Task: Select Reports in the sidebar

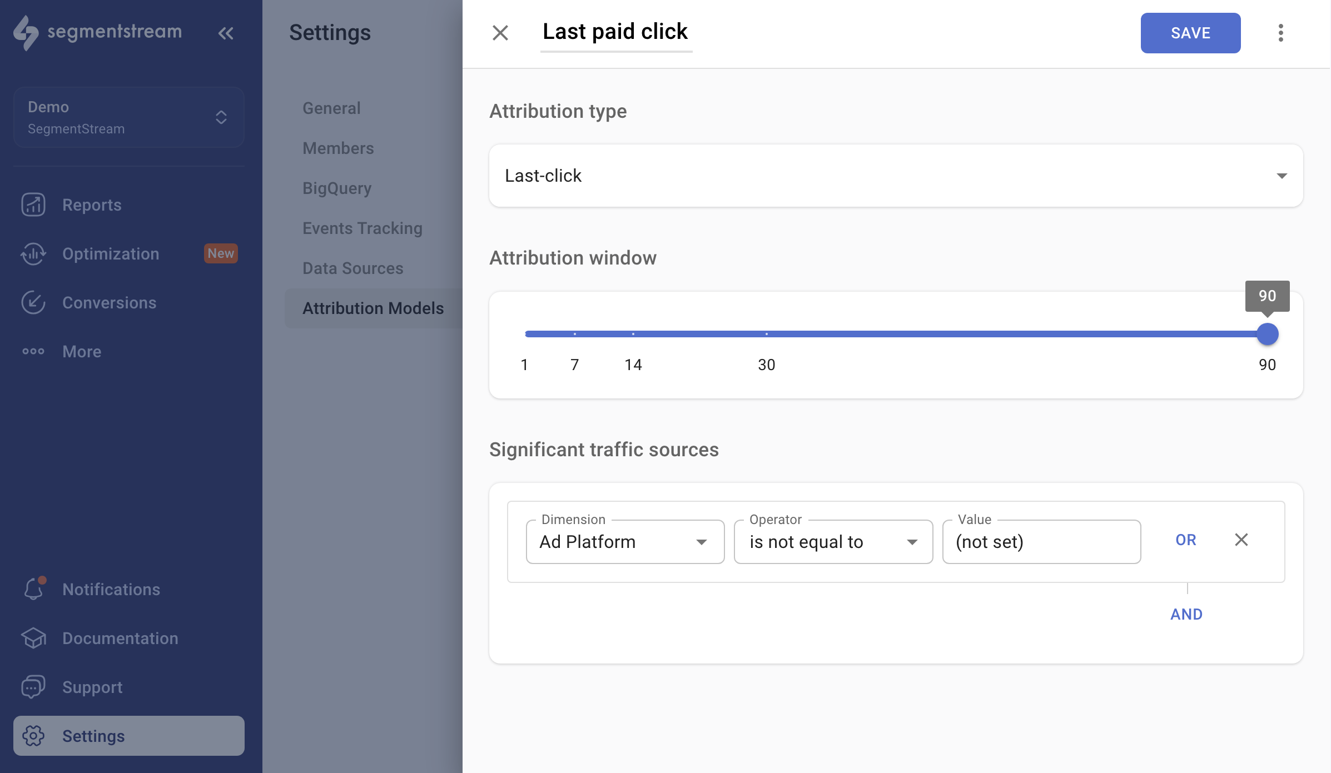Action: pos(92,205)
